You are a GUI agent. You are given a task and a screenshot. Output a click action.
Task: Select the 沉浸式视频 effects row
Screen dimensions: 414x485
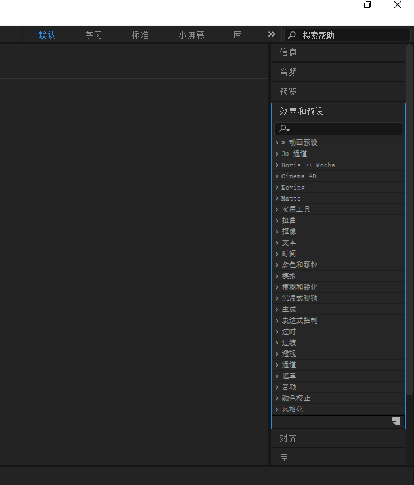[338, 299]
